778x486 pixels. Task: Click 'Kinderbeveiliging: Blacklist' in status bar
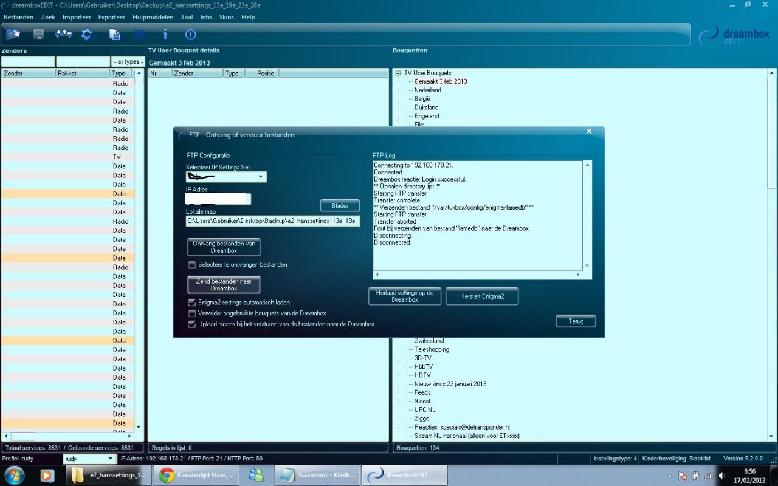pyautogui.click(x=676, y=459)
